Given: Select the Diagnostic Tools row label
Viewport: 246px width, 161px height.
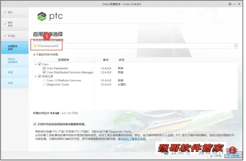Looking at the screenshot, I should (58, 84).
